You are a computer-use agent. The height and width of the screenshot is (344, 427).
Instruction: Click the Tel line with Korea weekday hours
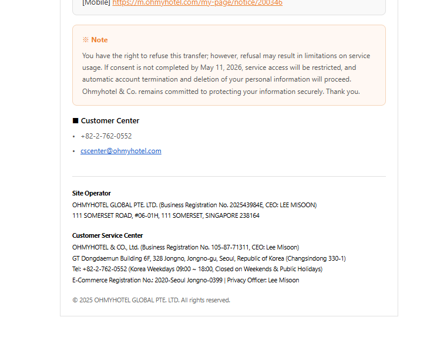click(197, 269)
